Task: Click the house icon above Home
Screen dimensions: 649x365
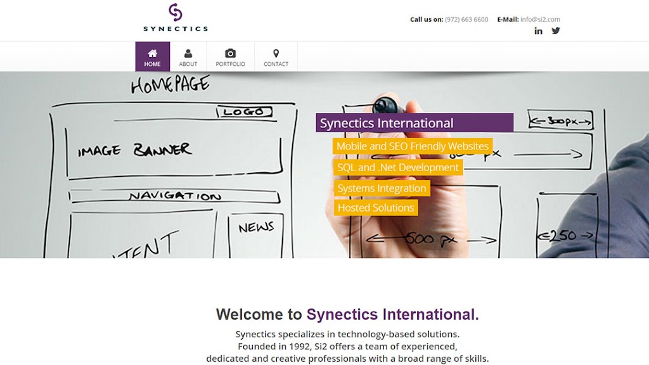Action: click(x=152, y=53)
